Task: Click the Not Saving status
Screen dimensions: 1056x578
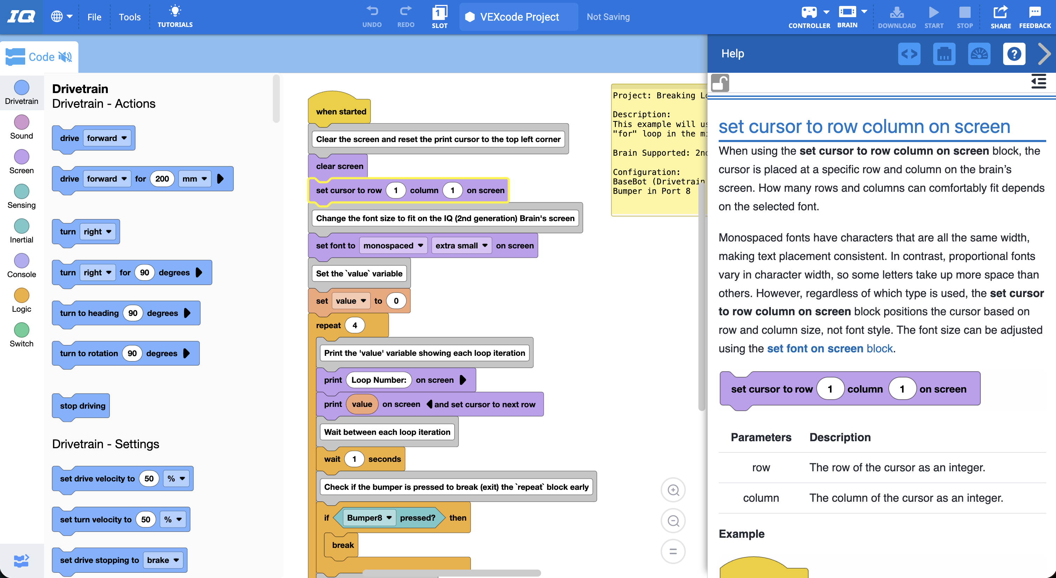Action: tap(608, 17)
